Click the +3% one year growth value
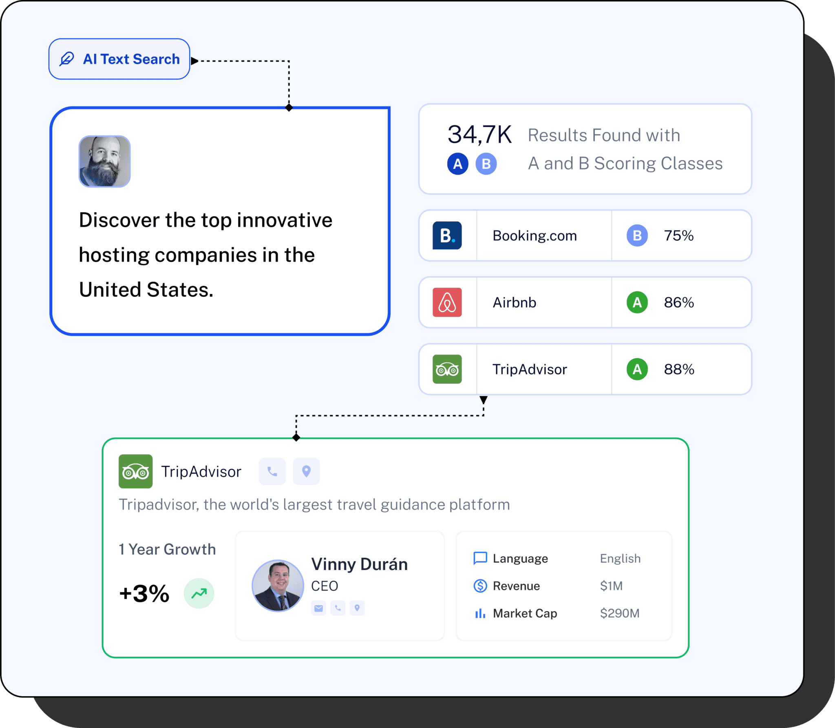The image size is (835, 728). [144, 594]
